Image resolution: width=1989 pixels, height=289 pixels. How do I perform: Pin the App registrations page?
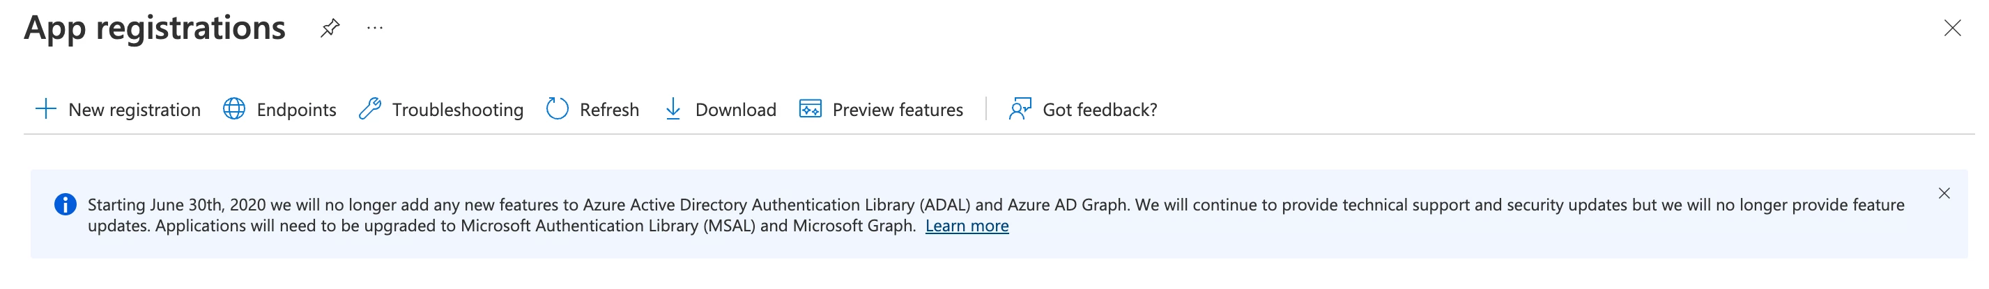(x=330, y=28)
